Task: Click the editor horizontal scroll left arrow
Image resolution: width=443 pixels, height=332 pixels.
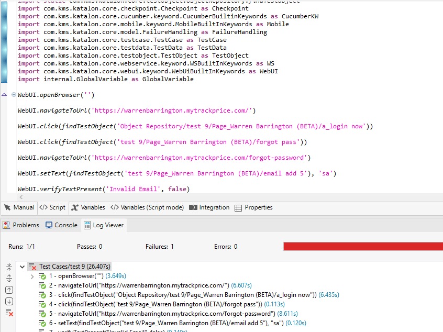Action: [x=21, y=197]
